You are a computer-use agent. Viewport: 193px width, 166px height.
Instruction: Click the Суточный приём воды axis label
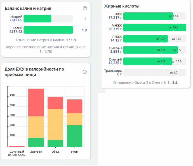(17, 153)
